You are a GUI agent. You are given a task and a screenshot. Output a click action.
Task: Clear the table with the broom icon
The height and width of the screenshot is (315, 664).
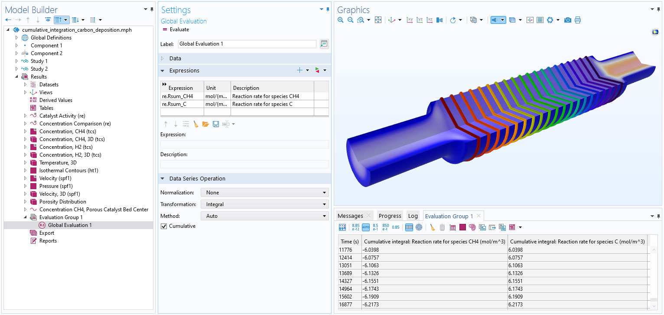tap(433, 227)
